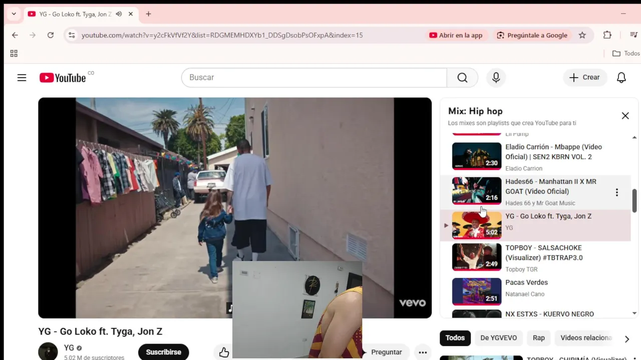Open Todos bookmarks folder
The height and width of the screenshot is (360, 641).
pos(626,53)
